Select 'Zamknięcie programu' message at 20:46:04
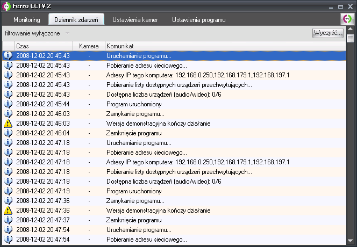This screenshot has height=247, width=357. pyautogui.click(x=134, y=133)
